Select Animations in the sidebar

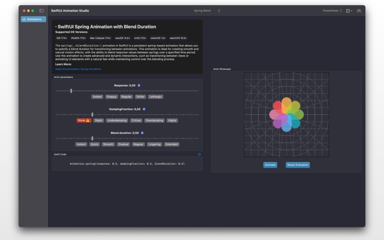(33, 19)
